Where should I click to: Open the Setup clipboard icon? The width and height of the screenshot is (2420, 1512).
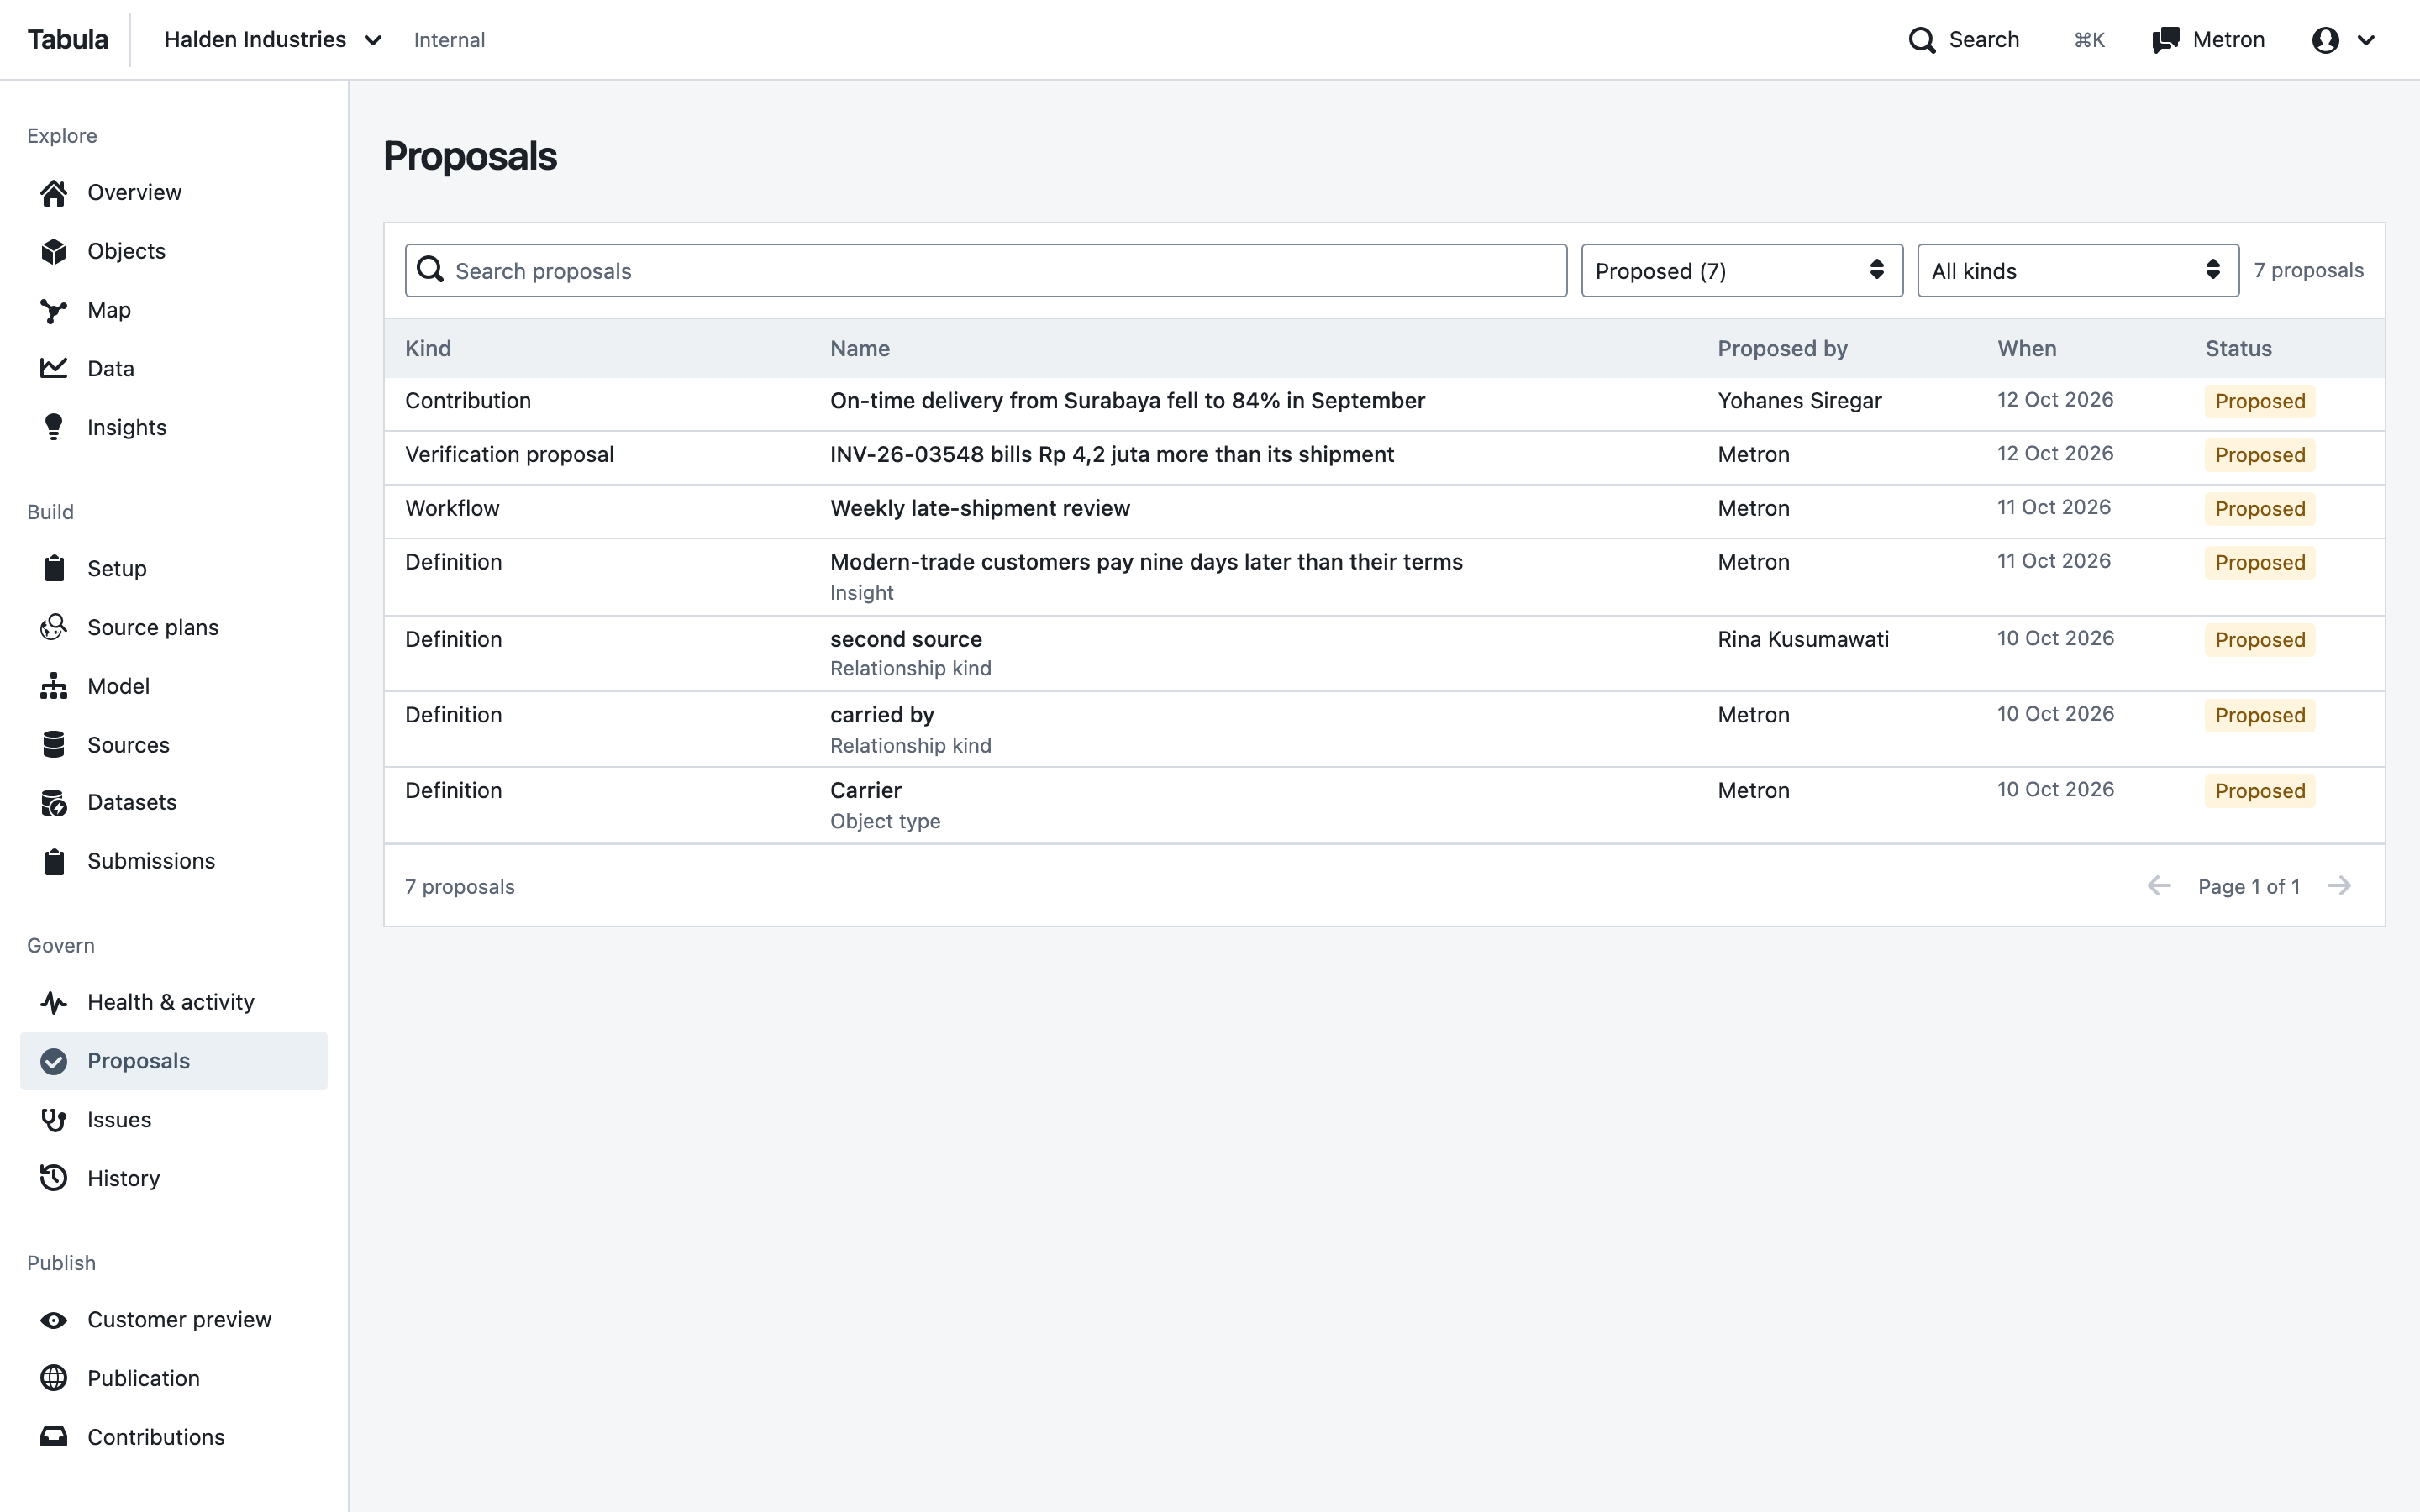point(54,569)
